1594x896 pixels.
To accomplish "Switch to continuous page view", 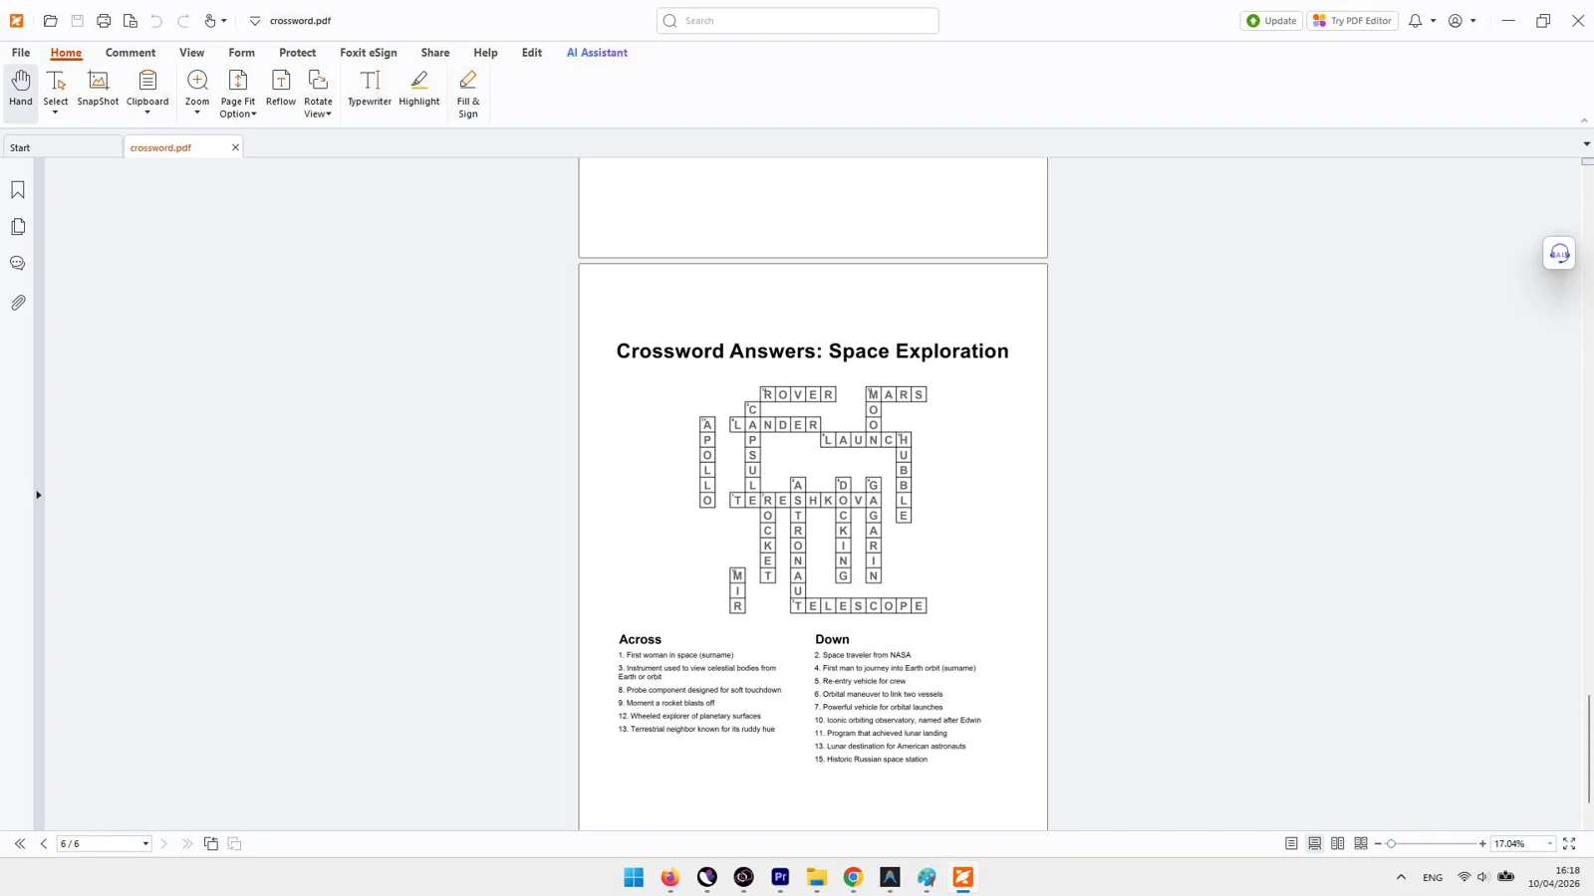I will pos(1315,844).
